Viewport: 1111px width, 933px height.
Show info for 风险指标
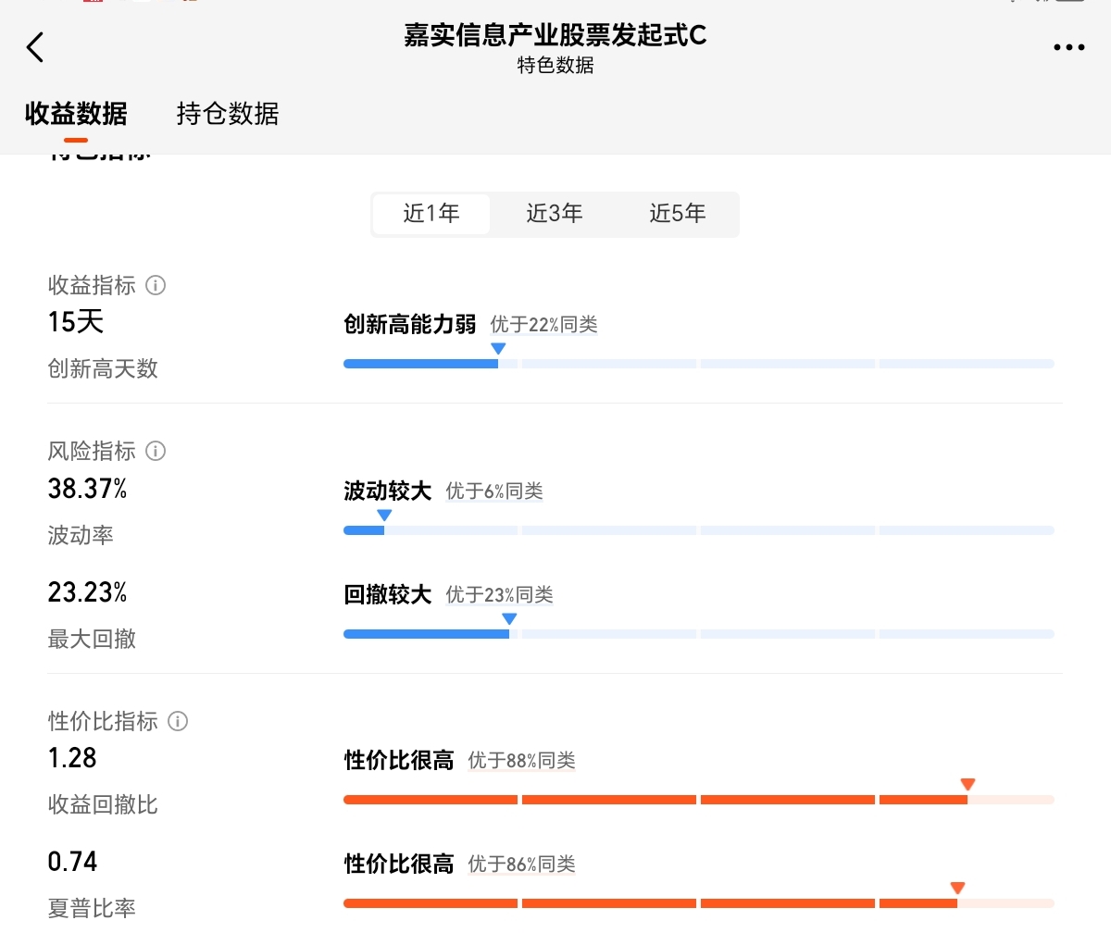(156, 451)
